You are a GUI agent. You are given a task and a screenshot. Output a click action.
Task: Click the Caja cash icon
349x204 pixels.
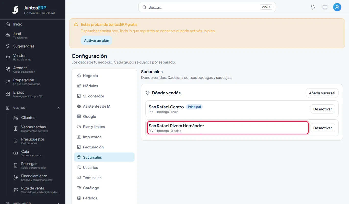click(16, 153)
